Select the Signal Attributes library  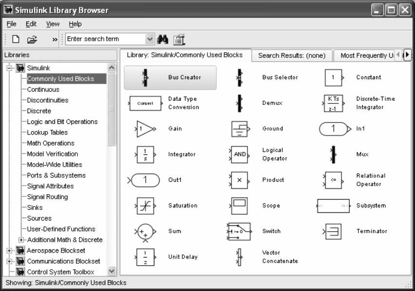50,186
